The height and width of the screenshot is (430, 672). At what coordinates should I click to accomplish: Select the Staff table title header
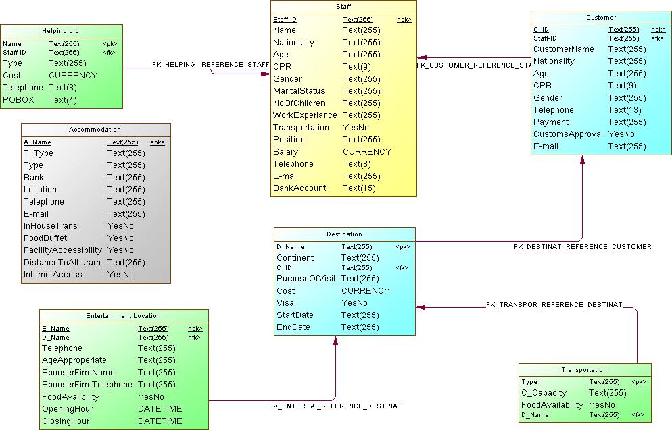pyautogui.click(x=343, y=7)
